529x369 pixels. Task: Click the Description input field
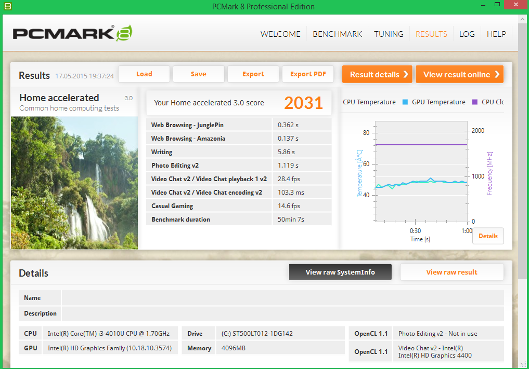coord(283,313)
